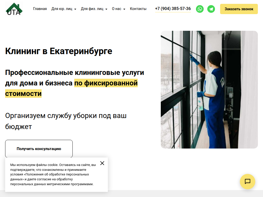Expand the О нас menu
The height and width of the screenshot is (197, 263).
coord(119,9)
